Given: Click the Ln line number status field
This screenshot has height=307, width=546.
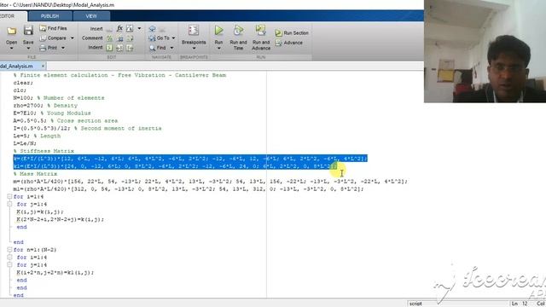Looking at the screenshot, I should (520, 304).
